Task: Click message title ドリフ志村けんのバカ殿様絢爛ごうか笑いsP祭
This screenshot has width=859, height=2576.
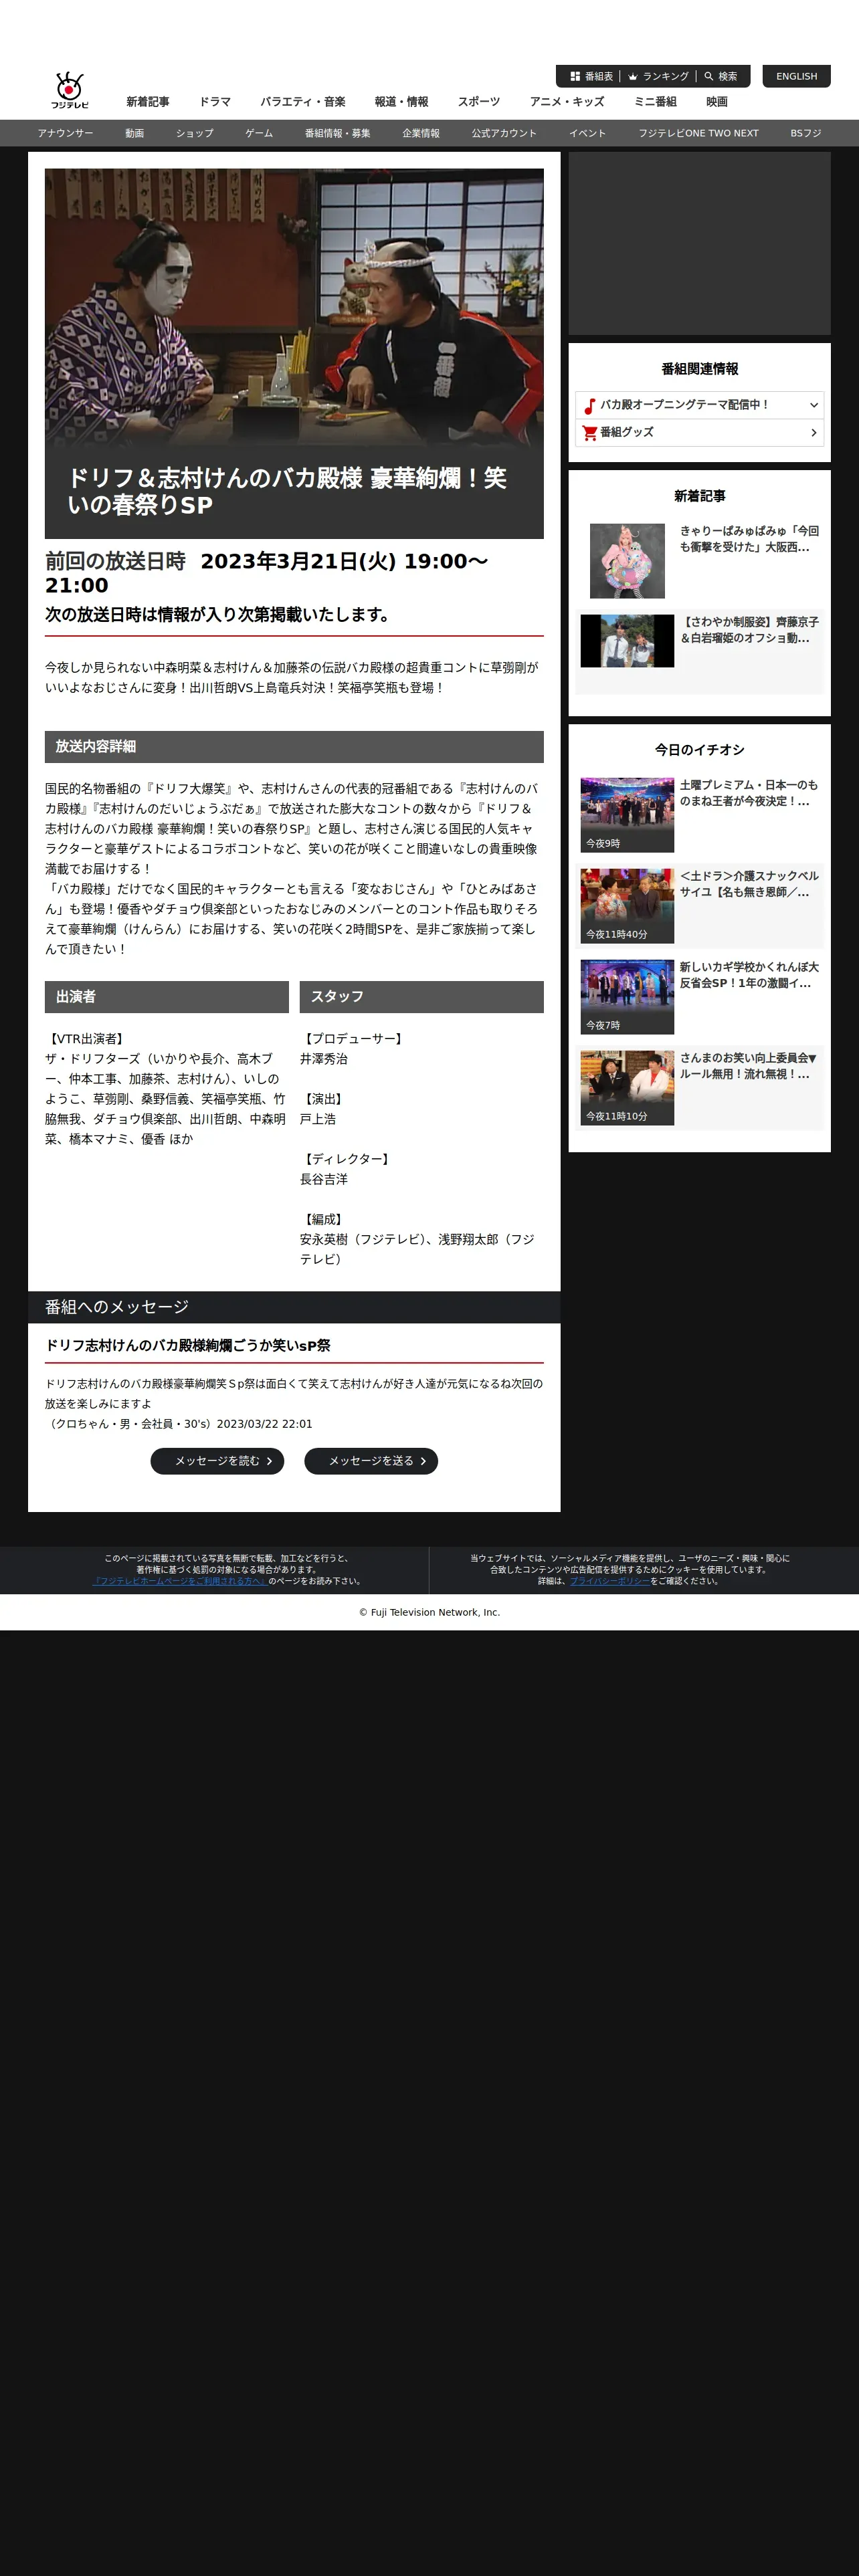Action: coord(188,1346)
